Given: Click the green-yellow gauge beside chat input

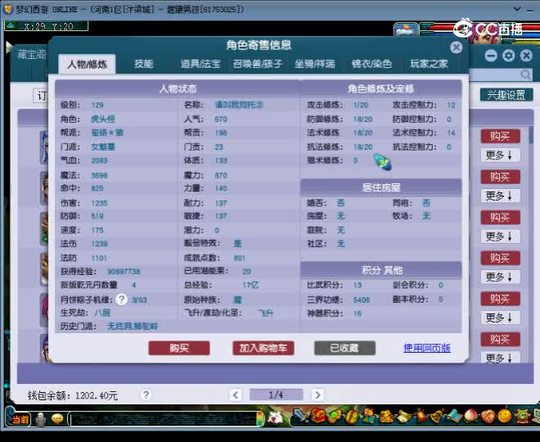Looking at the screenshot, I should point(259,418).
